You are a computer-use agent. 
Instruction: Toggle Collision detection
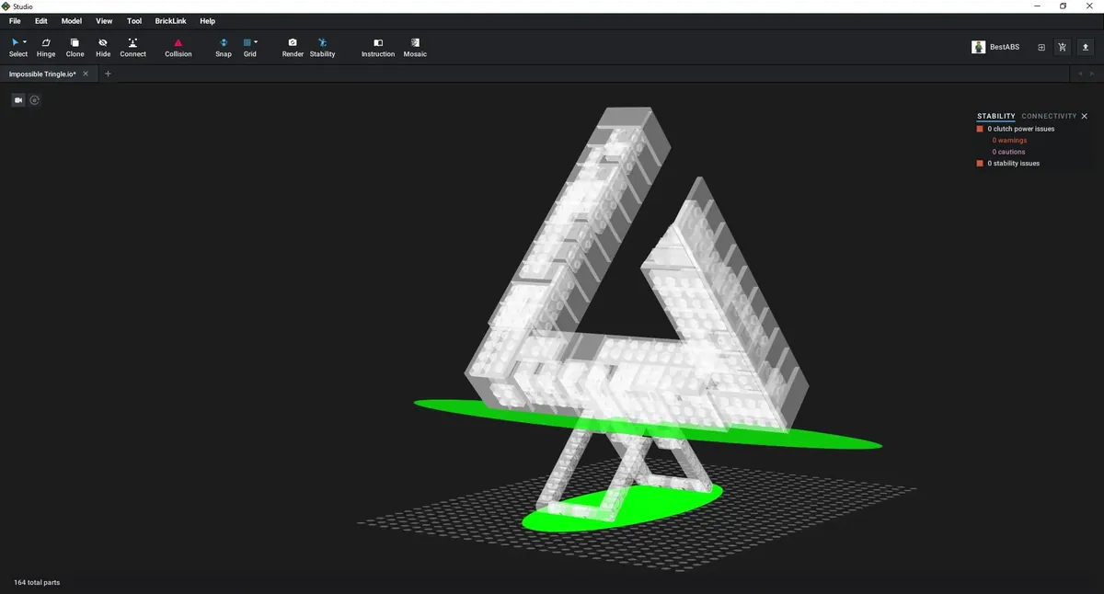coord(178,47)
